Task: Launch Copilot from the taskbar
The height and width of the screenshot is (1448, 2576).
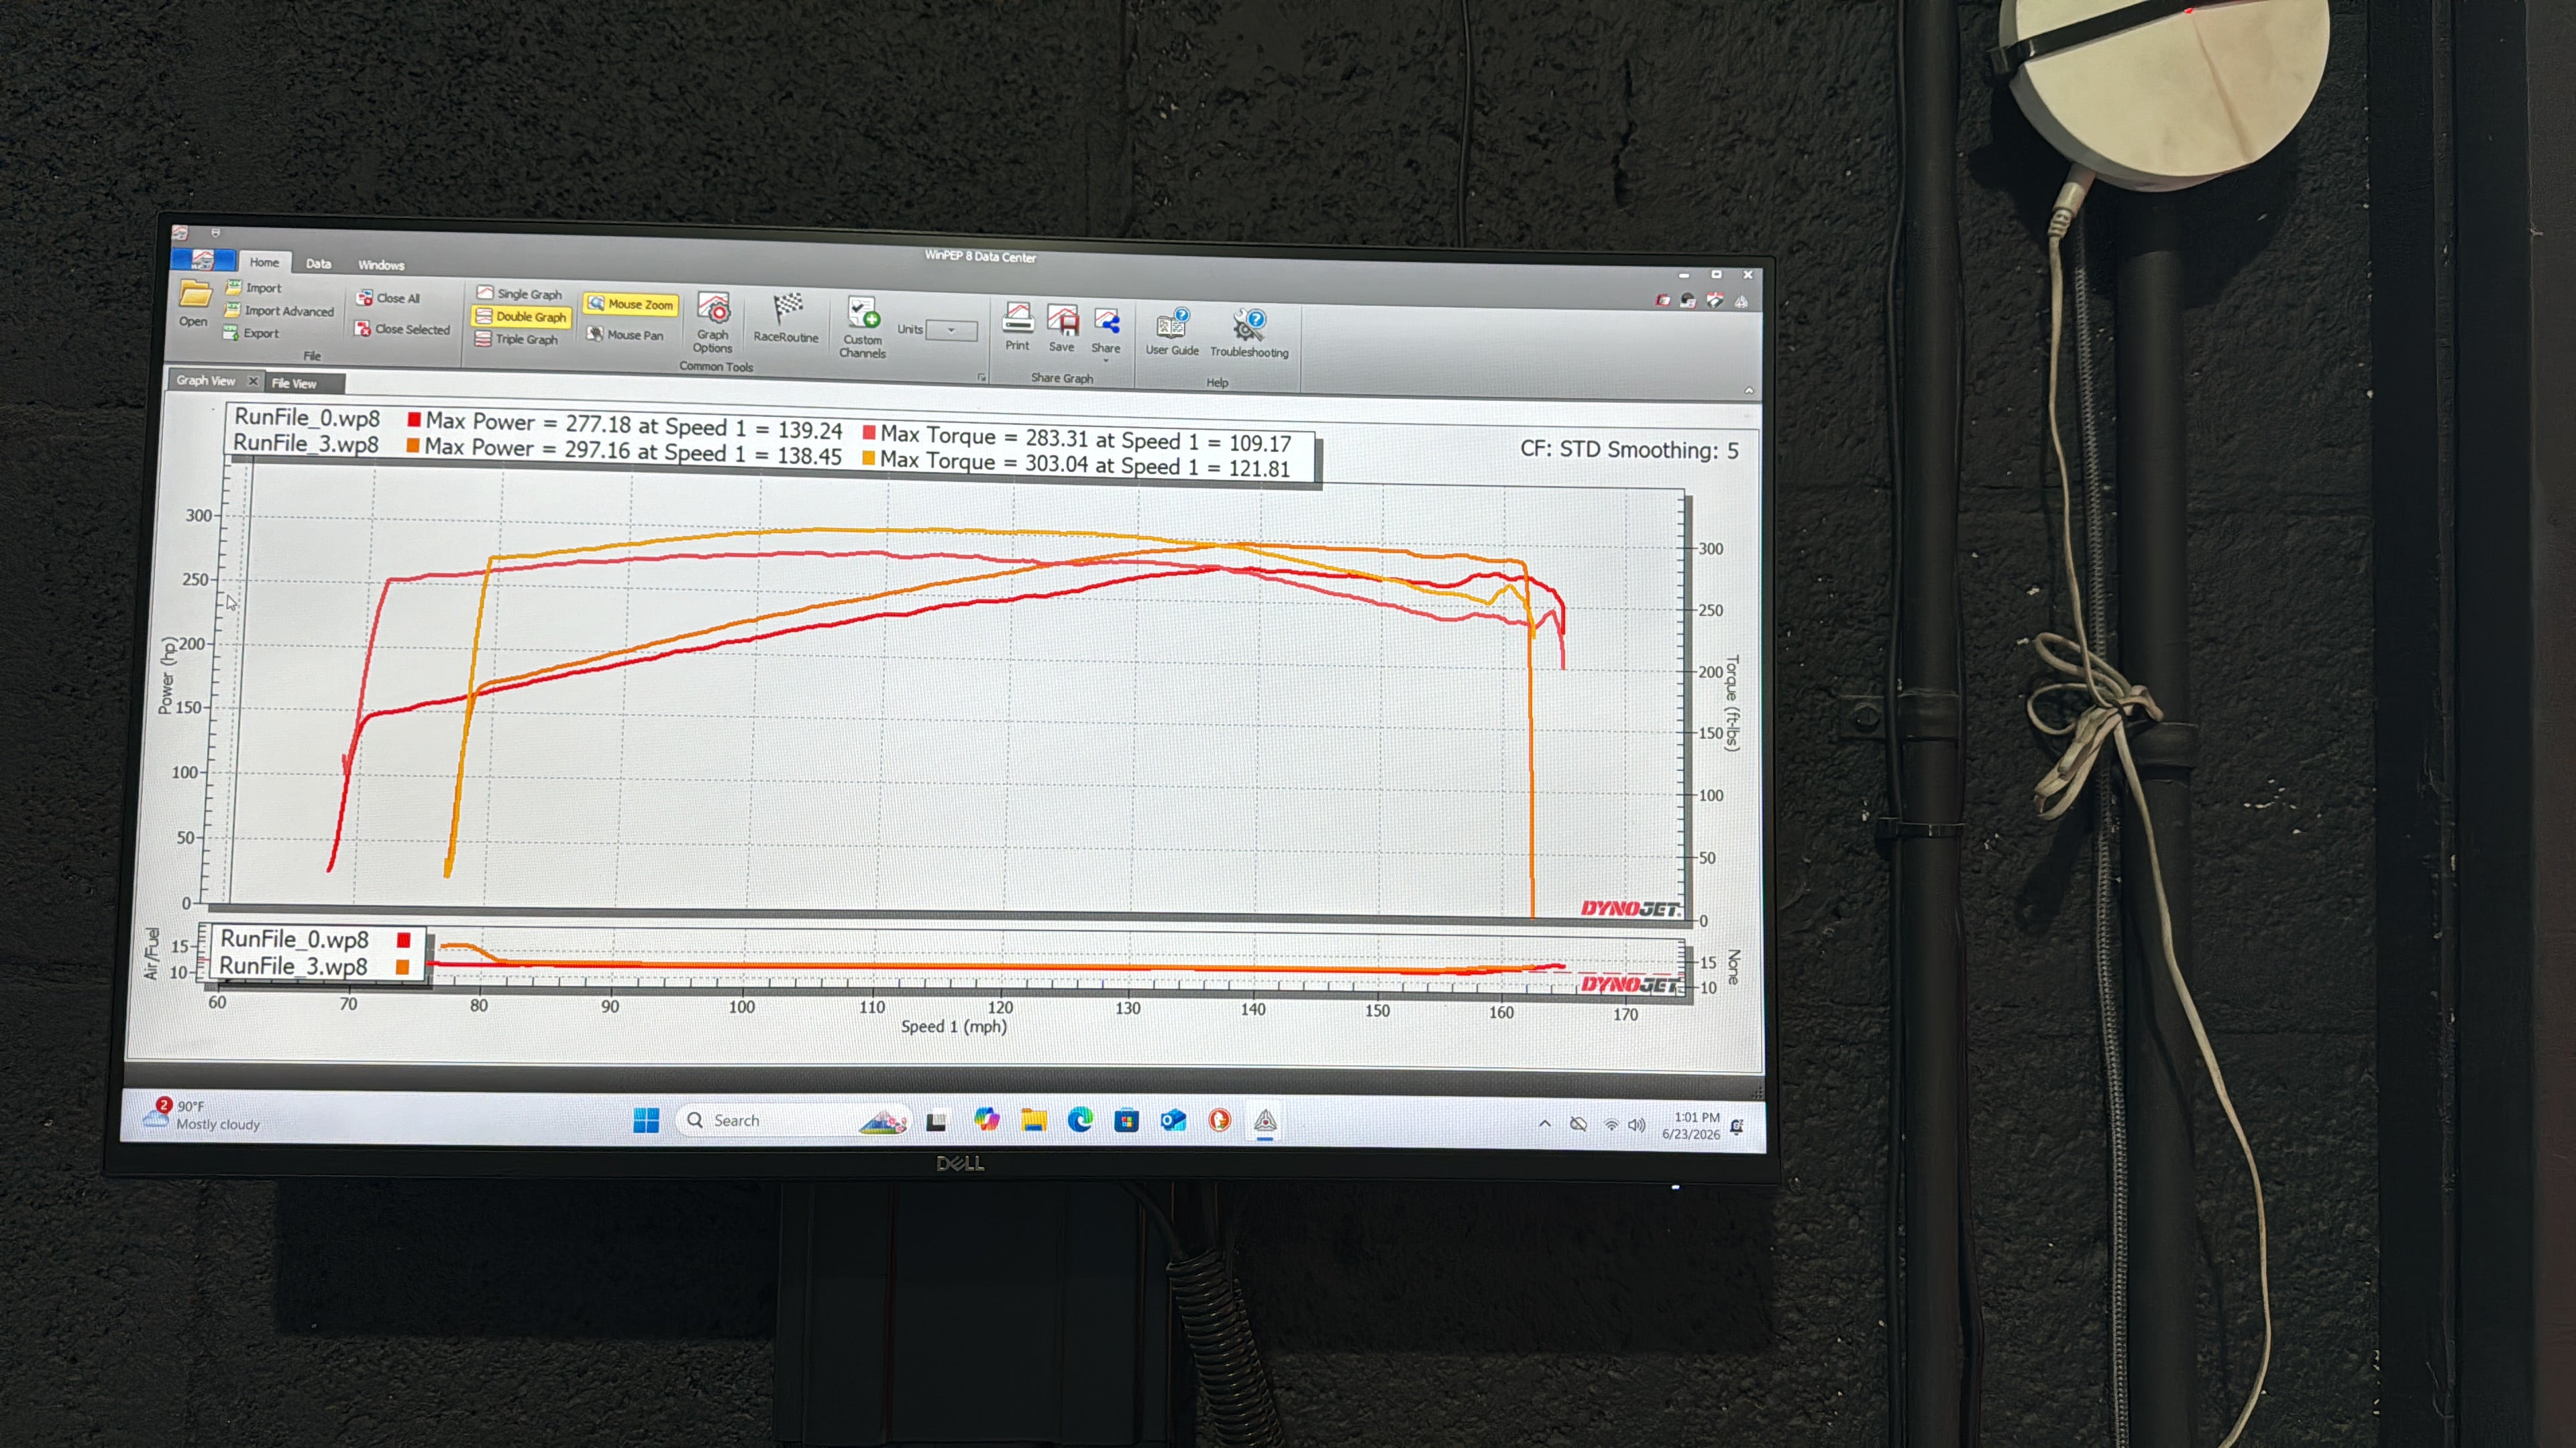Action: point(986,1120)
